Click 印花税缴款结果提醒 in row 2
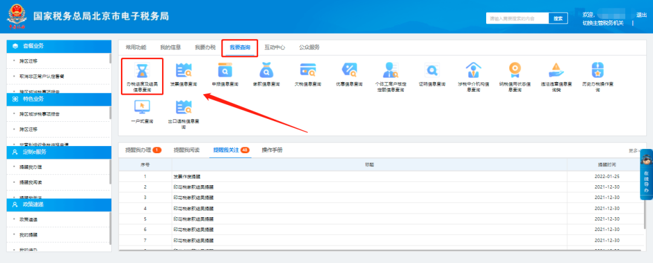Viewport: 653px width, 263px height. point(193,187)
